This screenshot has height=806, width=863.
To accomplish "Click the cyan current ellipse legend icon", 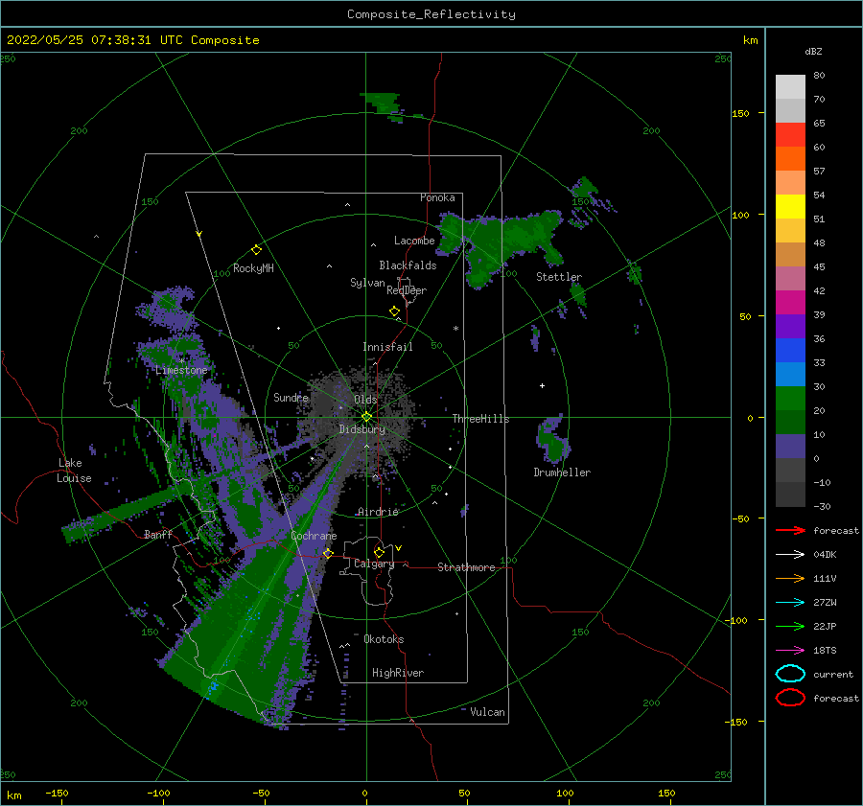I will tap(790, 674).
